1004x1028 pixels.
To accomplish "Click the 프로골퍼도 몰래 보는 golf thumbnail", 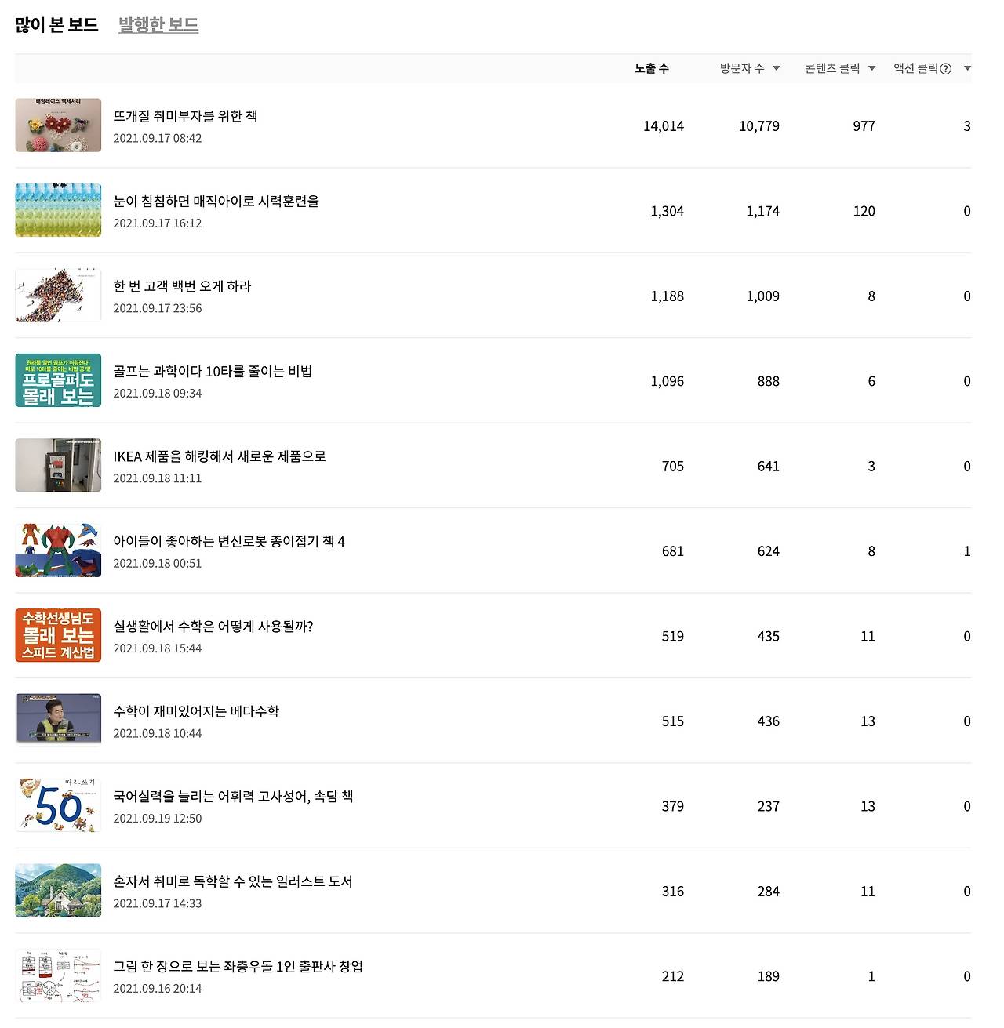I will tap(58, 380).
